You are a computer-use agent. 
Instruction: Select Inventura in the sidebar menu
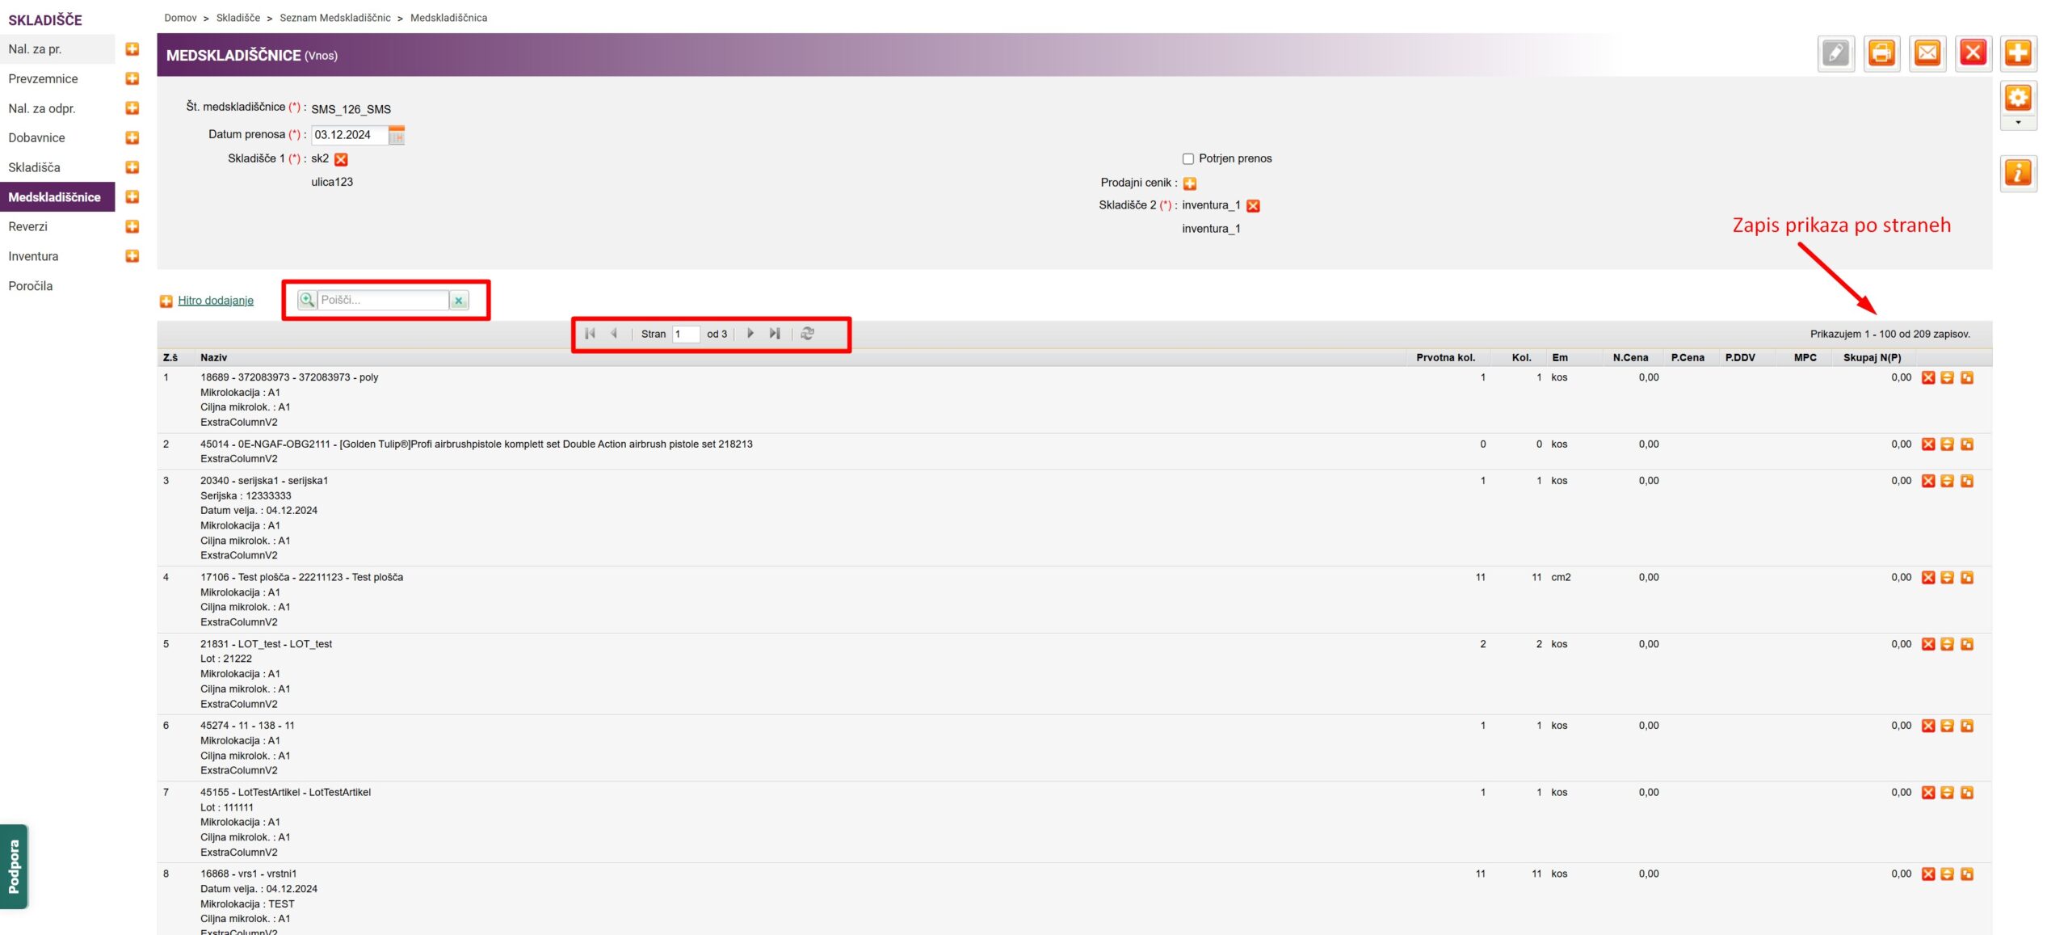[x=33, y=256]
